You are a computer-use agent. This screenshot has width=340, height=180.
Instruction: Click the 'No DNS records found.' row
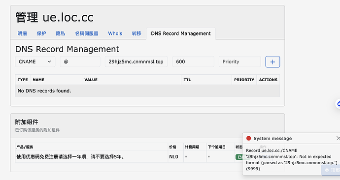[147, 91]
